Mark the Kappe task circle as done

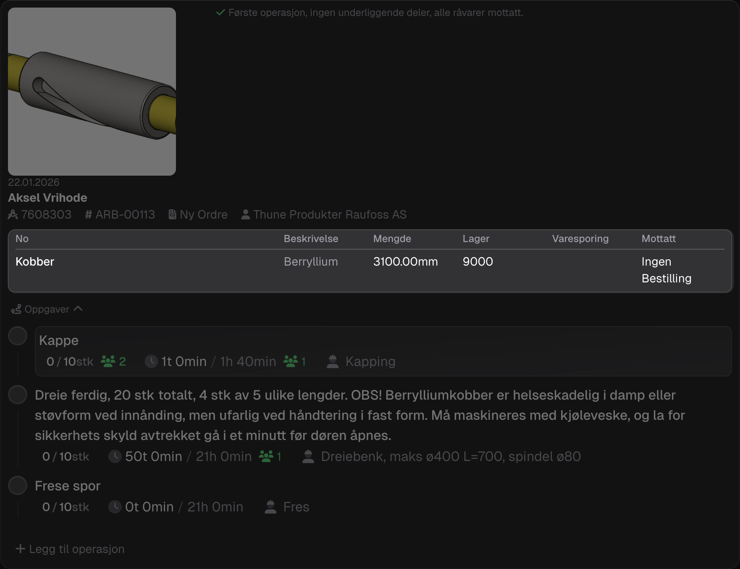point(18,336)
